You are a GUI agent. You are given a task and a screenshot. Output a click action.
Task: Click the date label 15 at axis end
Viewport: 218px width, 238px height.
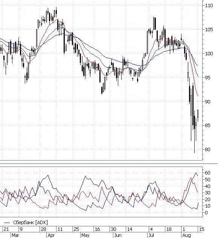pos(201,229)
